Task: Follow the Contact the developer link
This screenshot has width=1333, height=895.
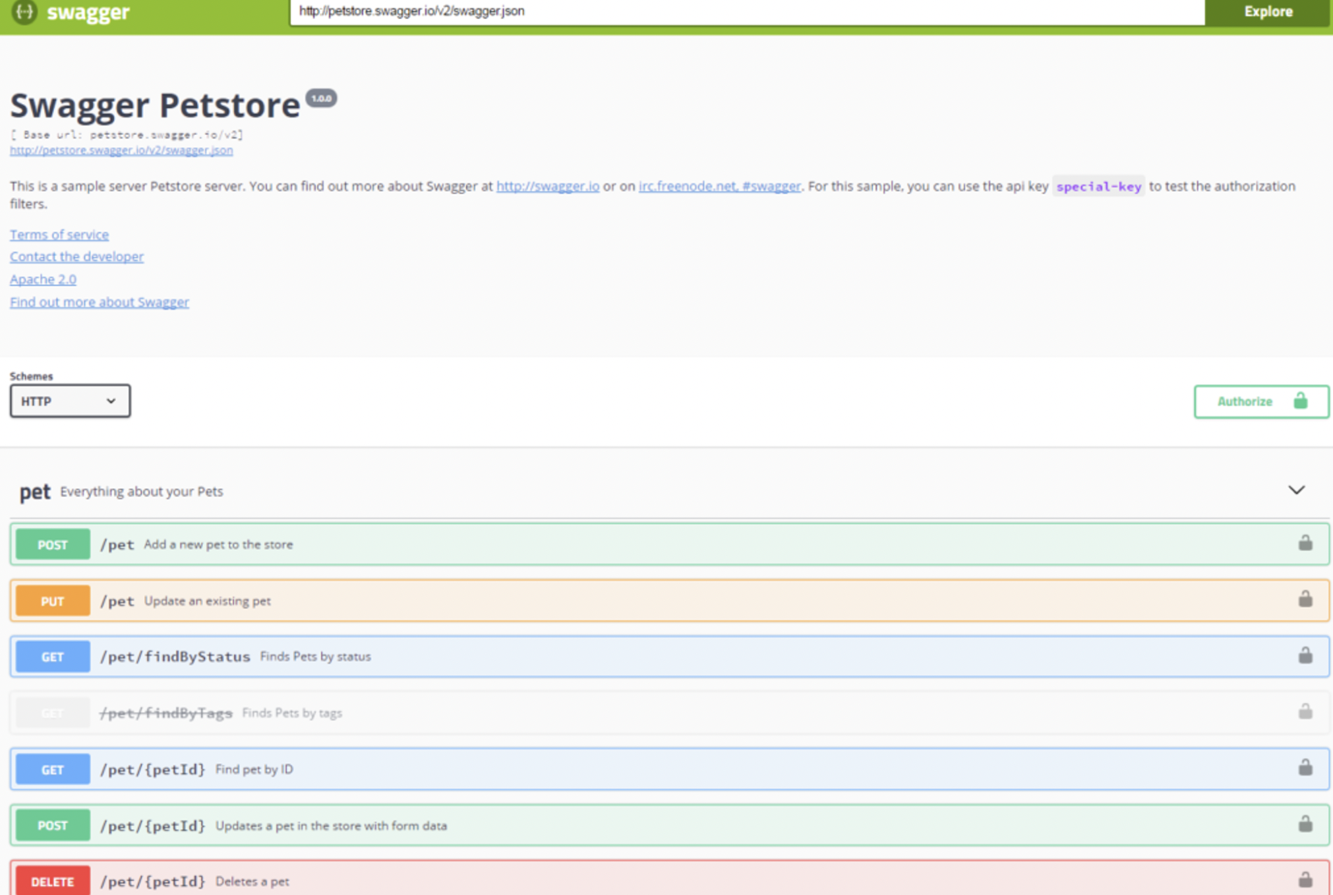Action: [76, 256]
